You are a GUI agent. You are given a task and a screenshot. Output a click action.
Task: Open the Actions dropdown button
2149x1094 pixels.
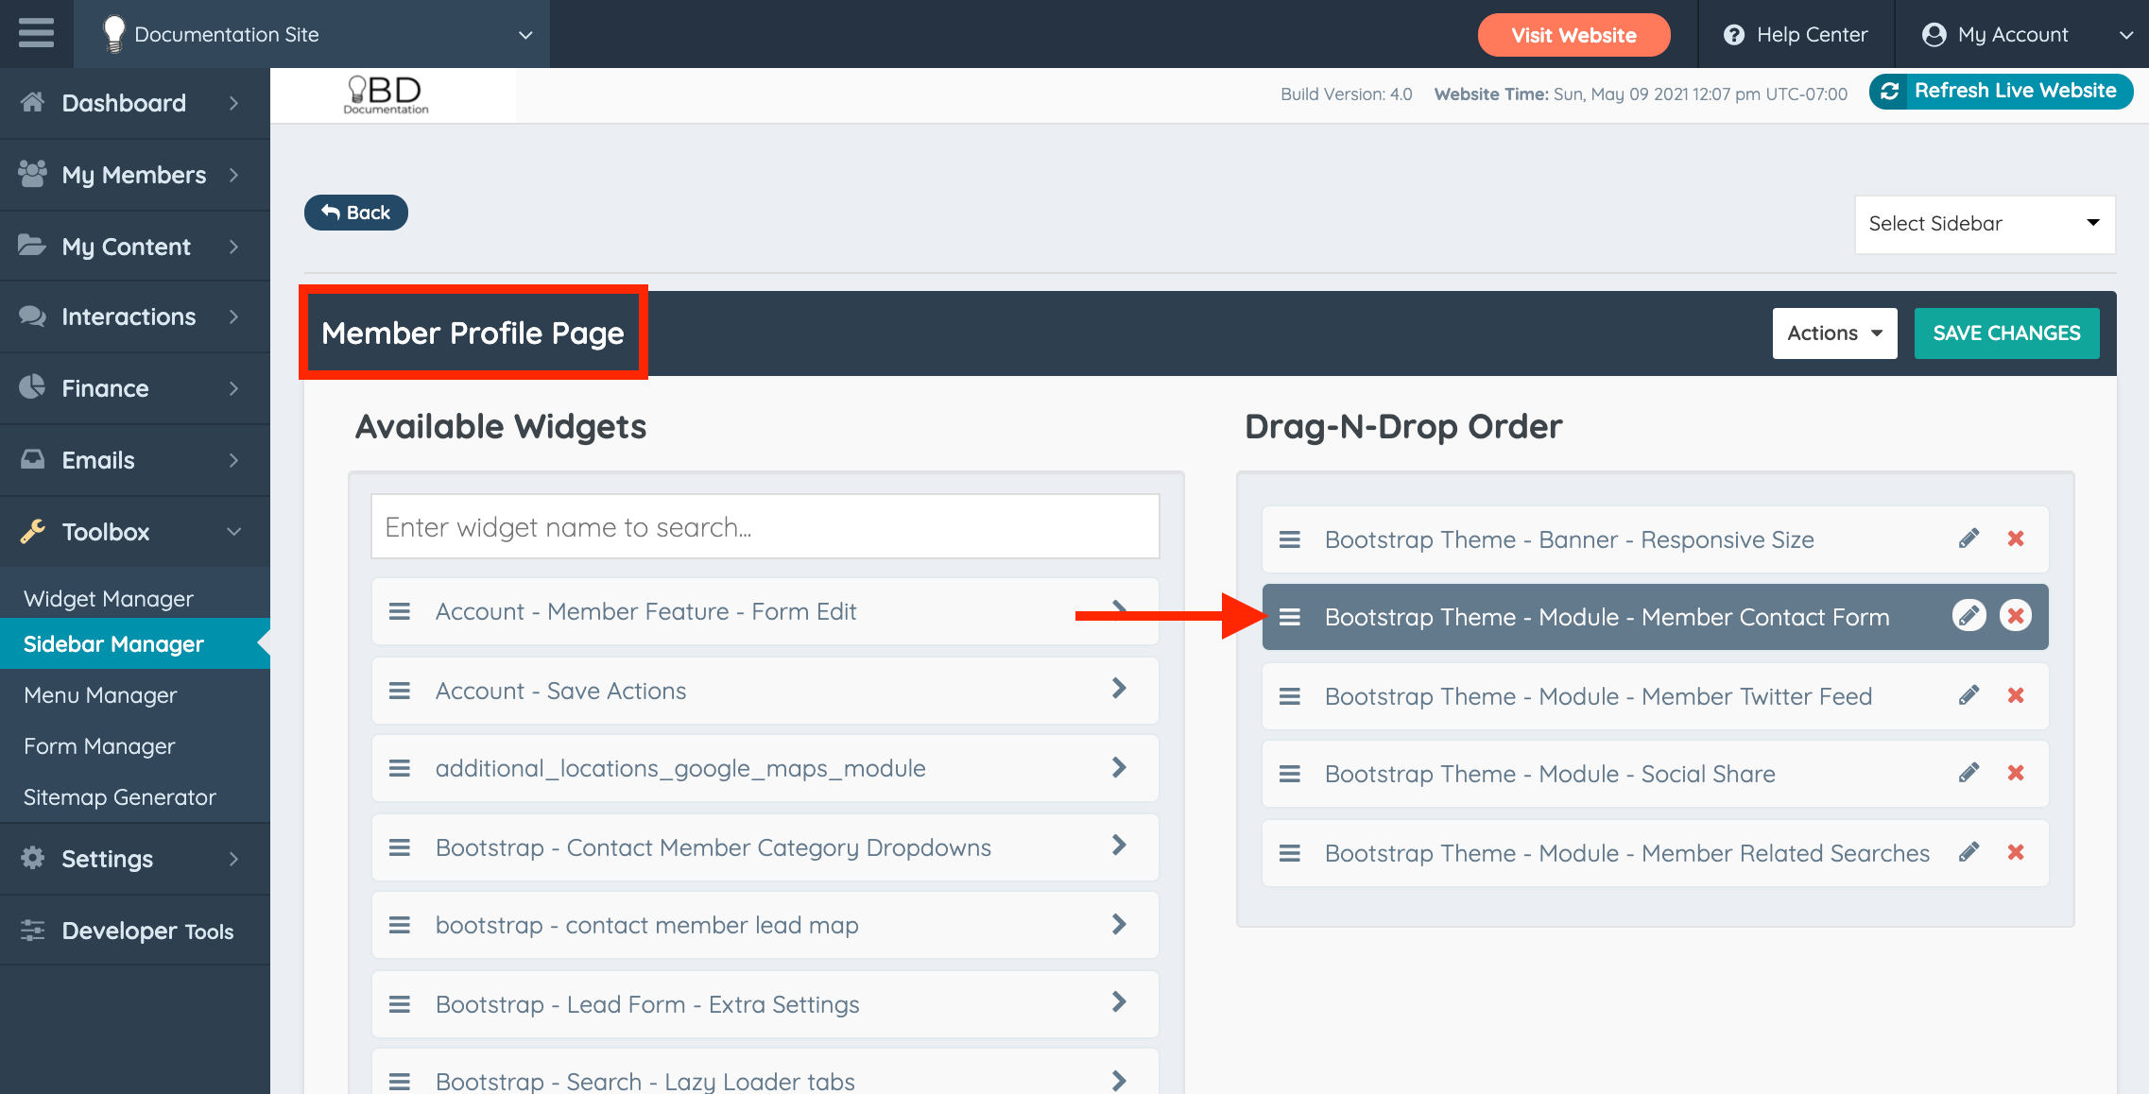tap(1833, 333)
